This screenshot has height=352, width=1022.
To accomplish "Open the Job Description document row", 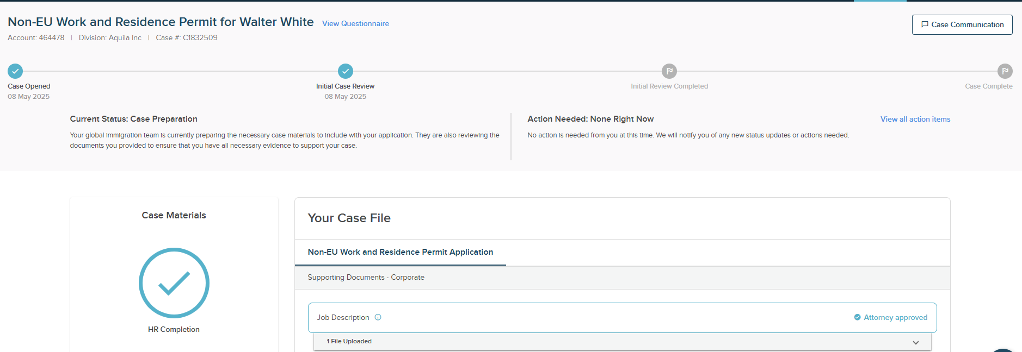I will click(x=623, y=318).
